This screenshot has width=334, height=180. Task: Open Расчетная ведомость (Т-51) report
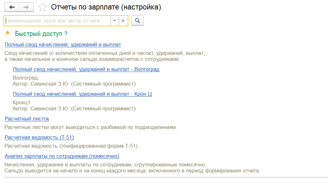click(x=39, y=138)
